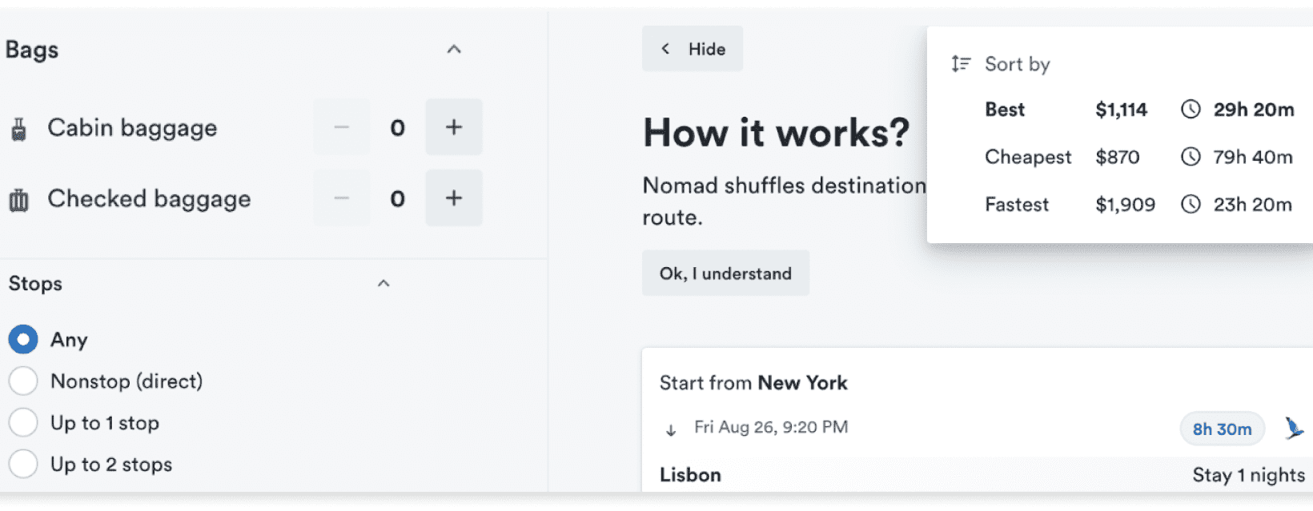Image resolution: width=1313 pixels, height=511 pixels.
Task: Click the How it works? heading
Action: [x=777, y=133]
